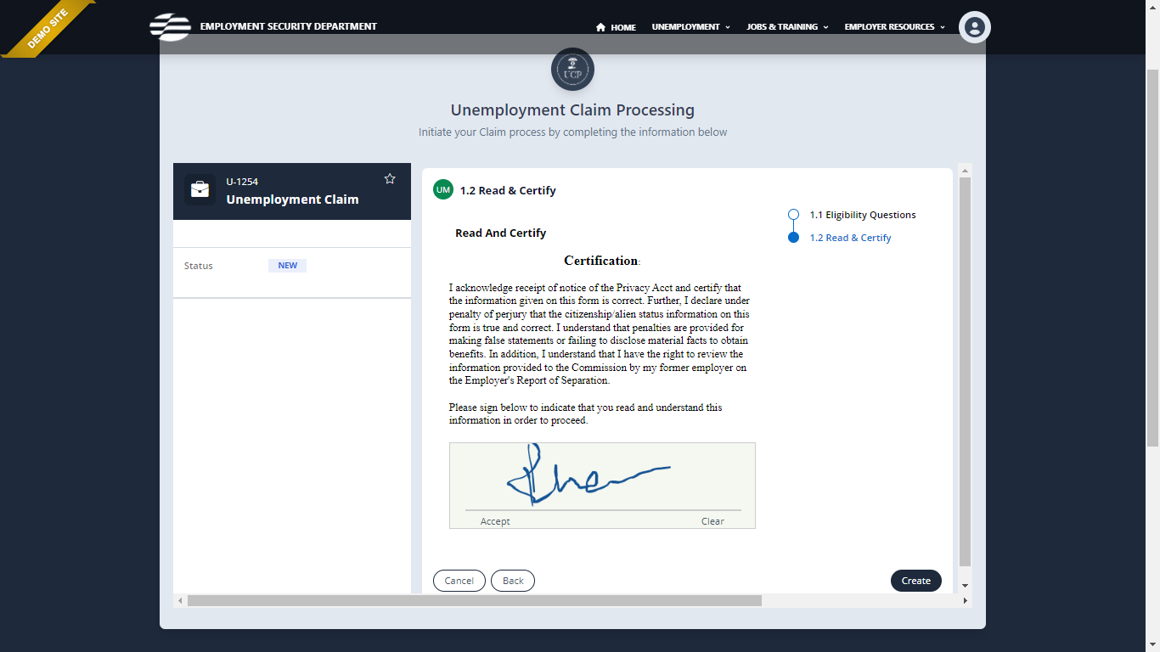Go to the Home page
This screenshot has height=652, width=1160.
pos(616,27)
